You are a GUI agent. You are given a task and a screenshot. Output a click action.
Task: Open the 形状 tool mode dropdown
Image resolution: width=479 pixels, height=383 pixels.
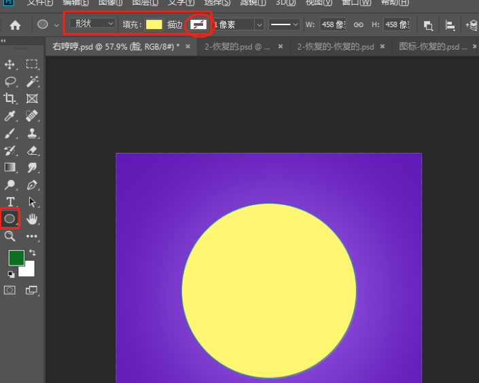[x=93, y=24]
